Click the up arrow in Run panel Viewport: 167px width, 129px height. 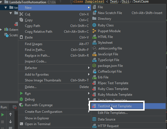[11, 114]
